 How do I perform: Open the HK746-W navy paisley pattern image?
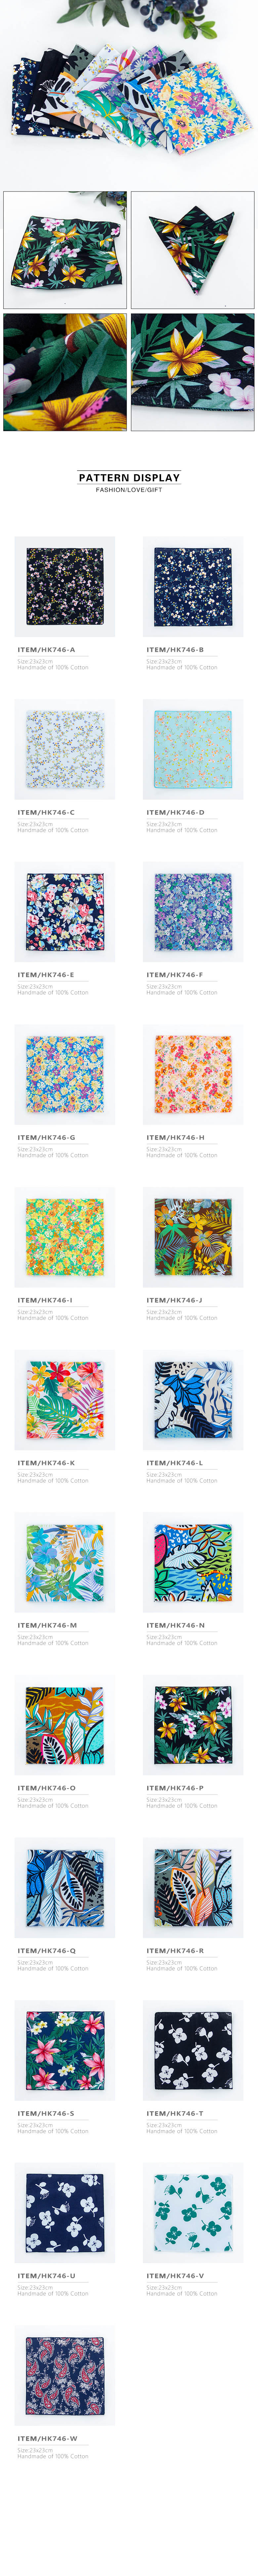pos(65,2375)
